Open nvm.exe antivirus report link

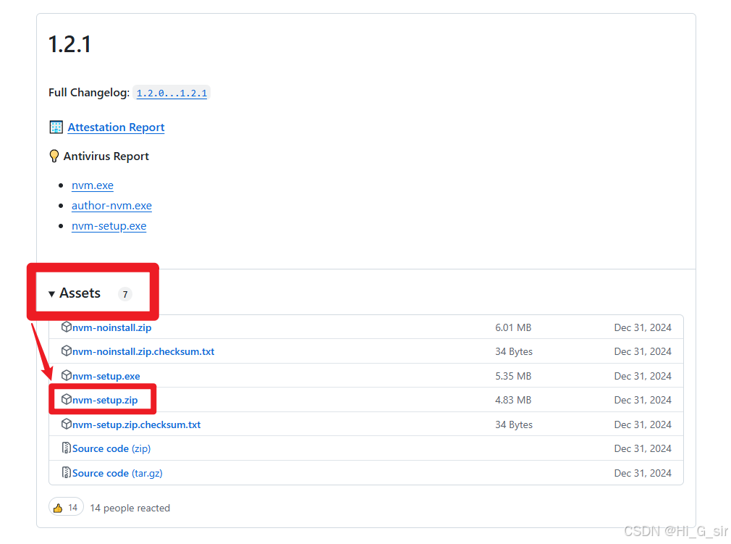coord(93,185)
